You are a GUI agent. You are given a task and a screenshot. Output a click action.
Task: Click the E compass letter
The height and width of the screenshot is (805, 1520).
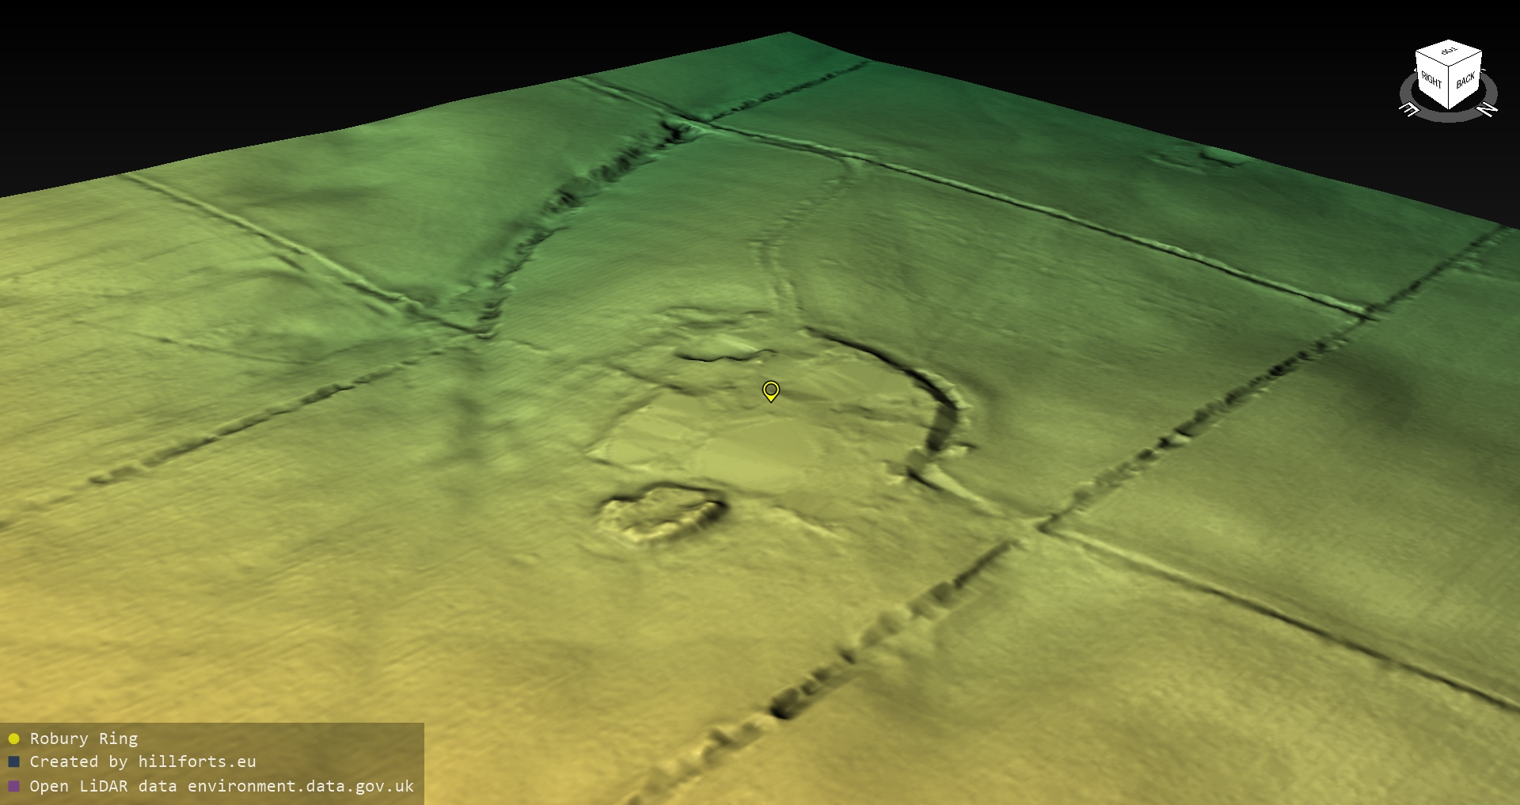[x=1410, y=110]
